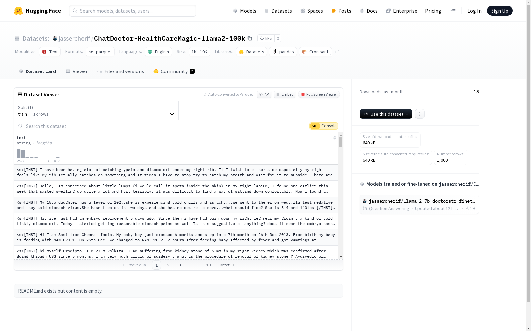Expand the Split train dropdown
531x331 pixels.
point(96,111)
